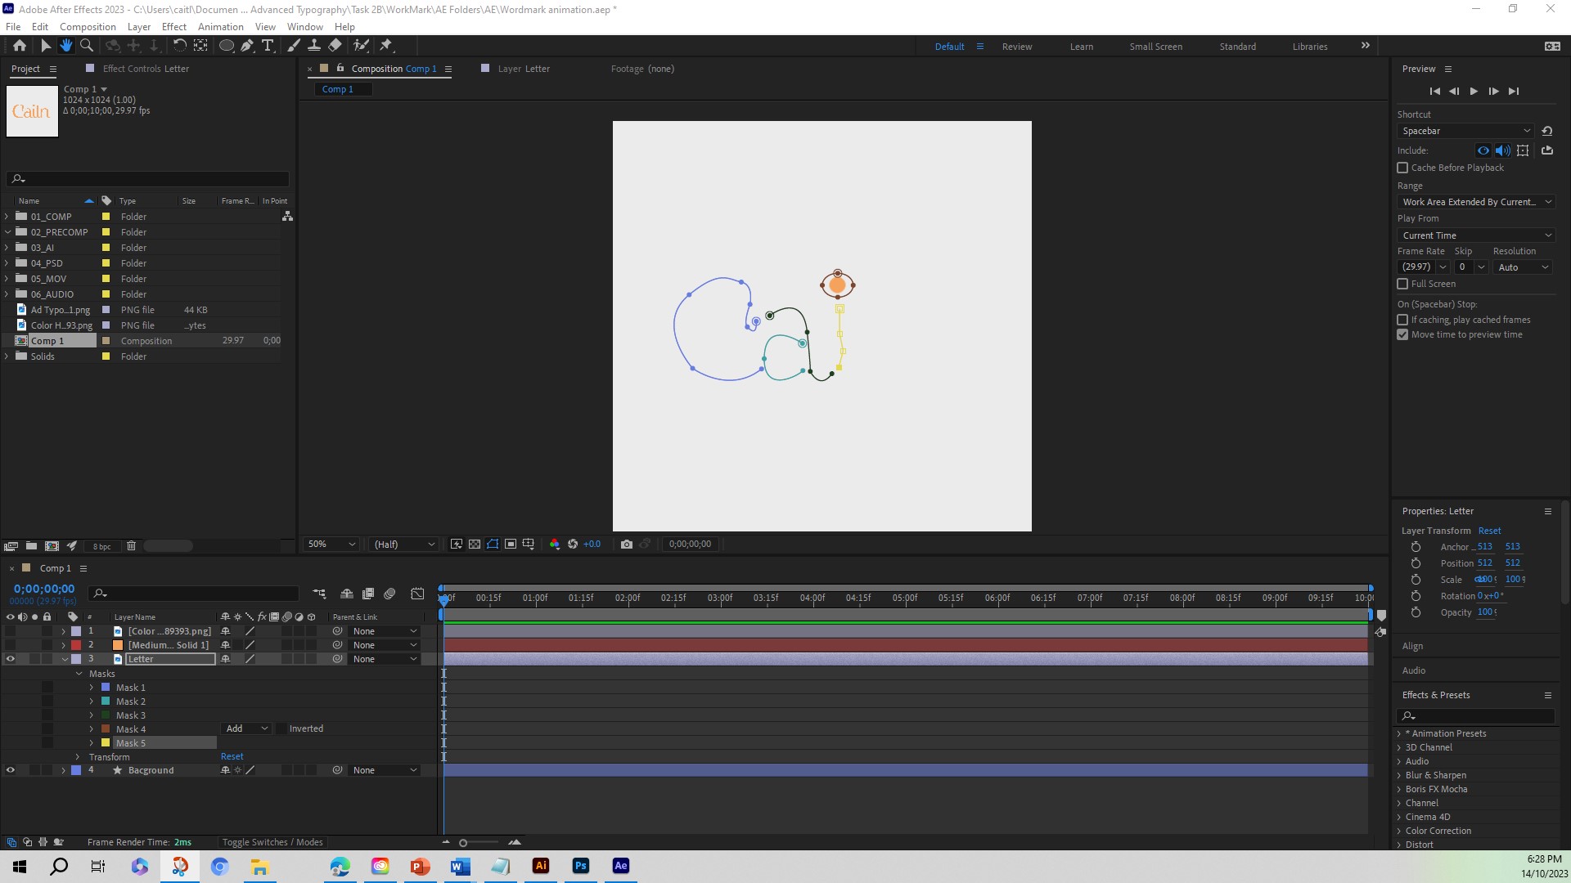This screenshot has width=1571, height=883.
Task: Click Reset next to Layer Transform
Action: pyautogui.click(x=1489, y=531)
